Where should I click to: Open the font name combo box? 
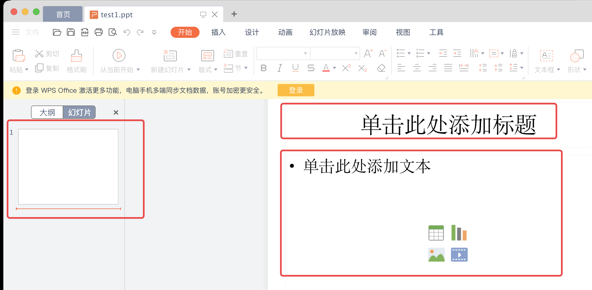pos(283,53)
